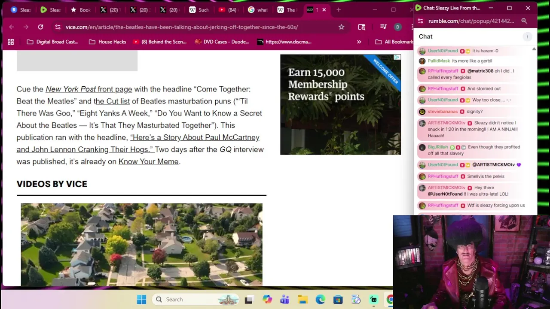
Task: Reload the vice.com page
Action: (x=40, y=27)
